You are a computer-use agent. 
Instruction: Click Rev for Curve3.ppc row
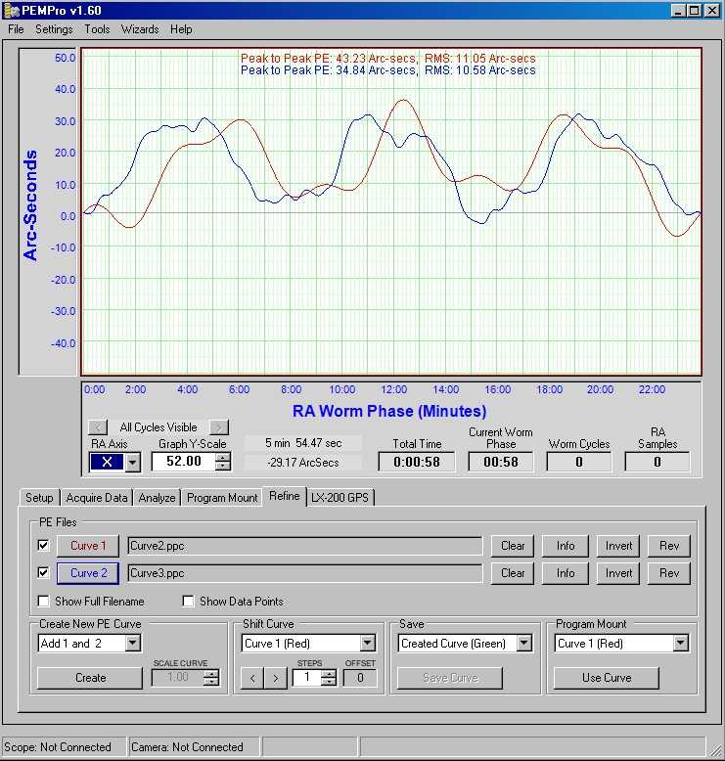click(x=669, y=573)
